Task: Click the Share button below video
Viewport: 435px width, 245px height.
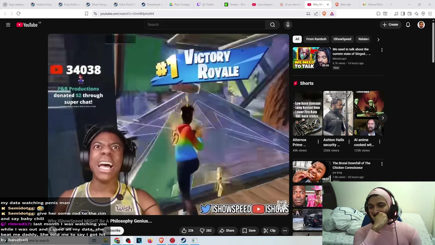Action: click(x=227, y=230)
